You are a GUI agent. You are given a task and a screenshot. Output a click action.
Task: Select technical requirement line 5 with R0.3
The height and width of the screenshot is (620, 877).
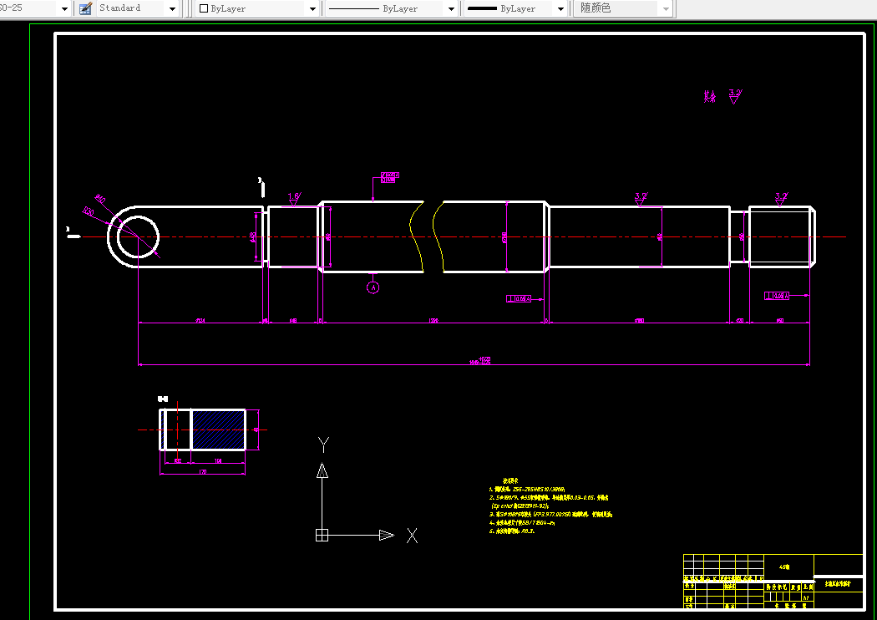[512, 531]
